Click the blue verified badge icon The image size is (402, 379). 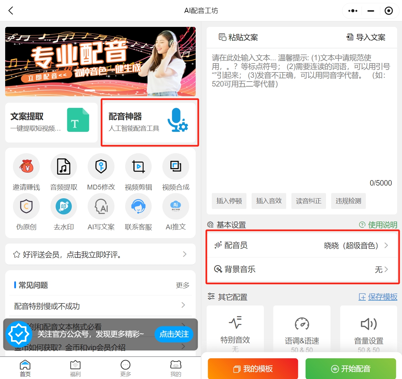[x=19, y=334]
